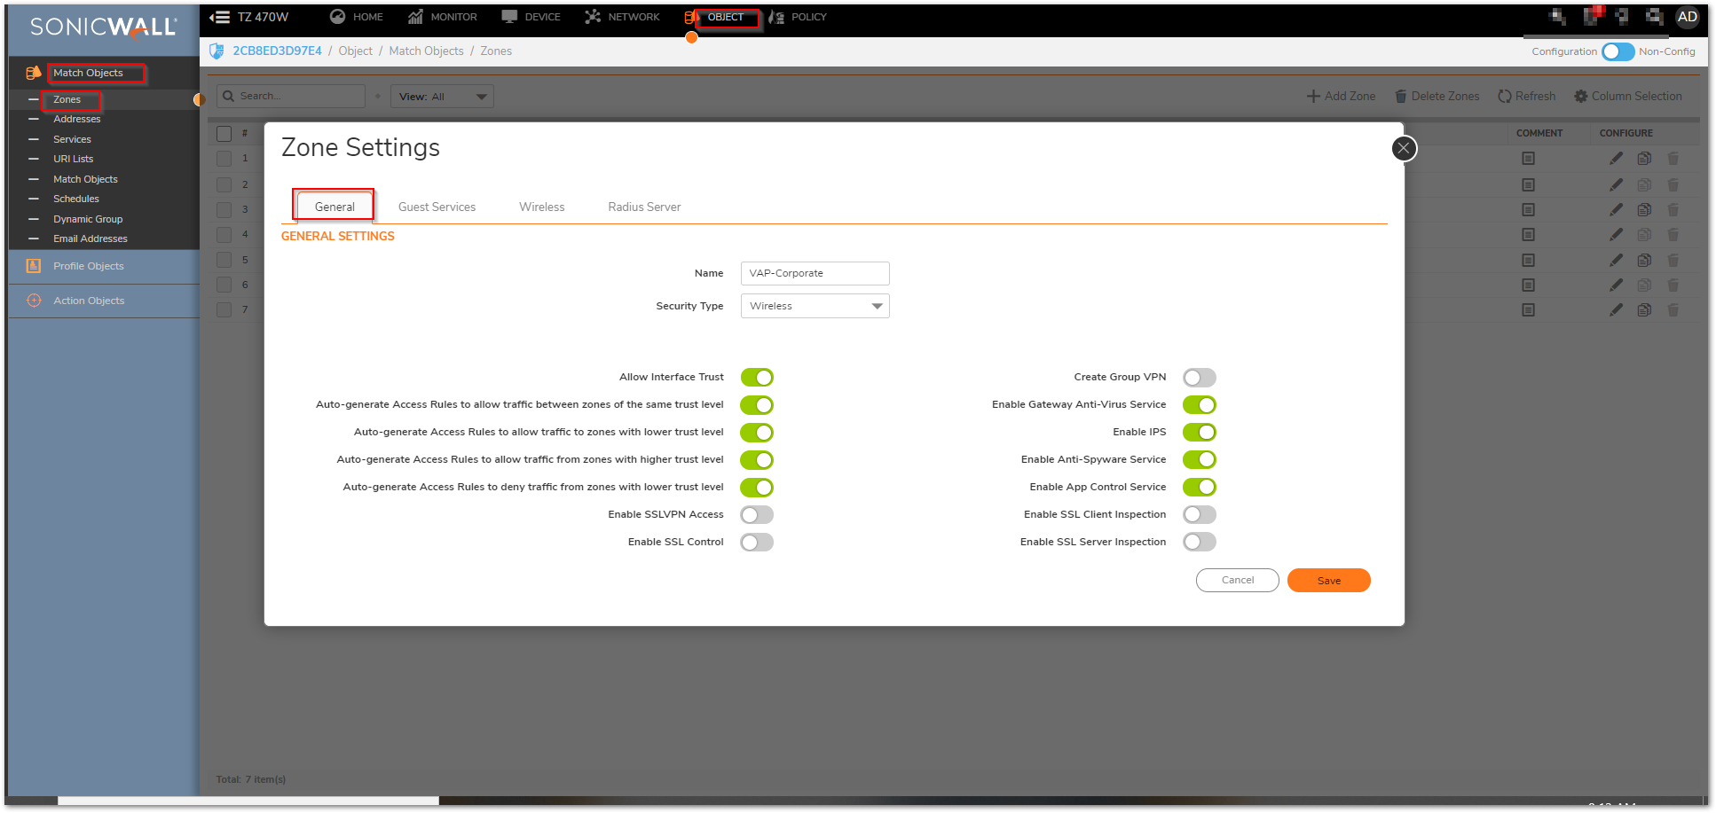Open the Security Type dropdown
The width and height of the screenshot is (1716, 813).
point(815,306)
